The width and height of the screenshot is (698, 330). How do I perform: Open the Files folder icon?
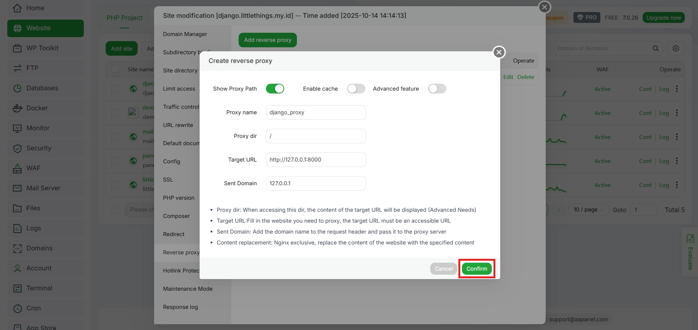(x=17, y=208)
